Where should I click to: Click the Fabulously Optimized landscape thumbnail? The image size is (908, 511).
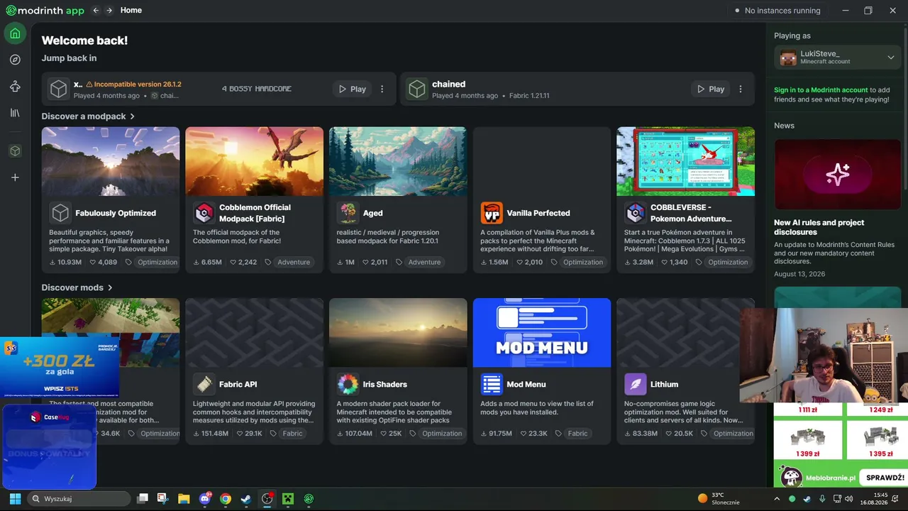point(111,161)
